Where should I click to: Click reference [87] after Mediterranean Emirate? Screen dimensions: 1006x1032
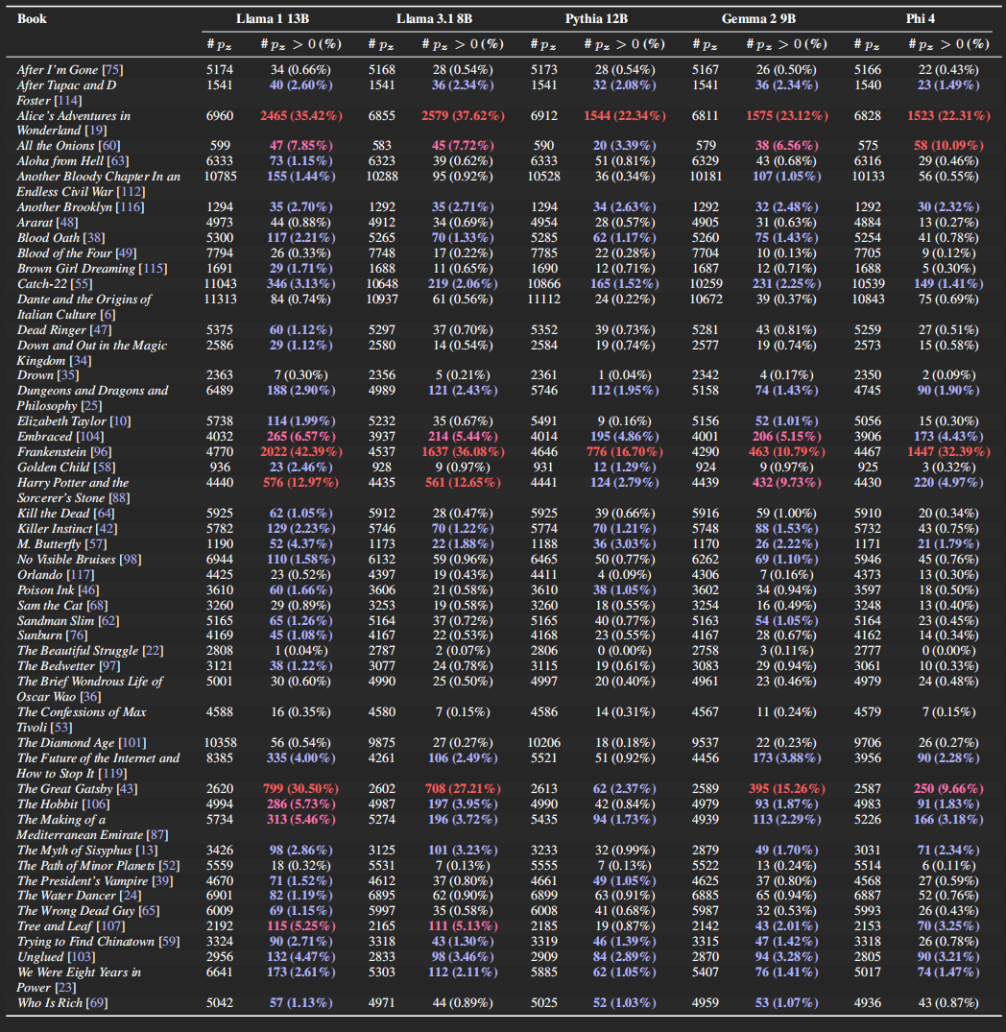click(x=157, y=835)
